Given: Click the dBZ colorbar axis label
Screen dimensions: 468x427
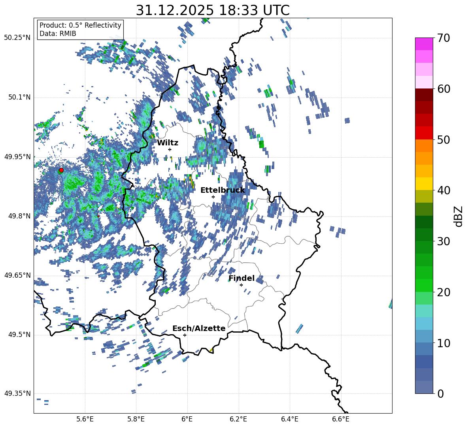Looking at the screenshot, I should point(459,216).
